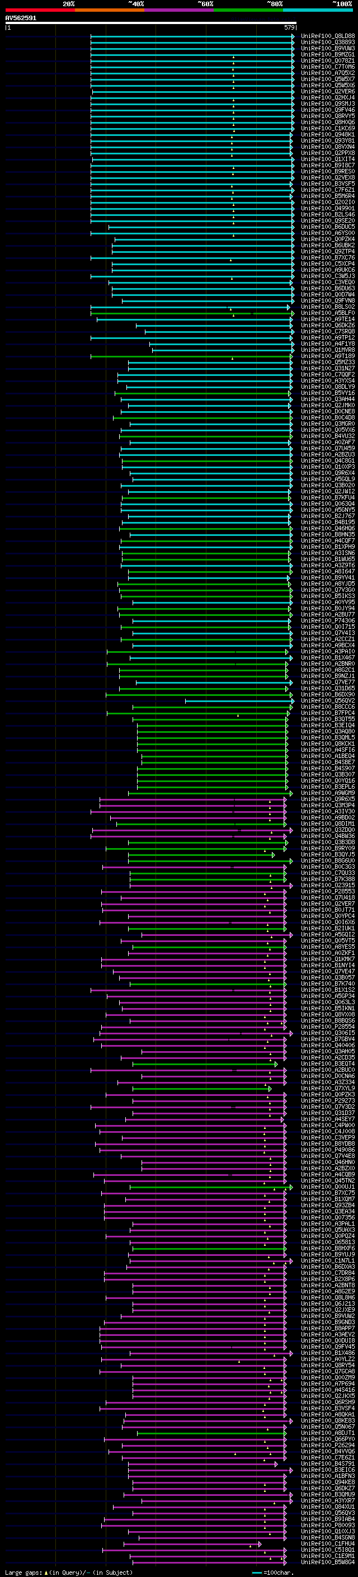Select hit label UniRef100_B3QMU9
The height and width of the screenshot is (1577, 358).
(x=328, y=1495)
